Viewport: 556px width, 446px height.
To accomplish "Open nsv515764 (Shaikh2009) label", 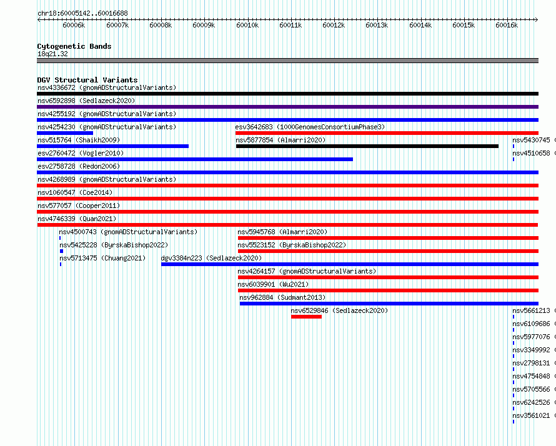I will (x=79, y=140).
